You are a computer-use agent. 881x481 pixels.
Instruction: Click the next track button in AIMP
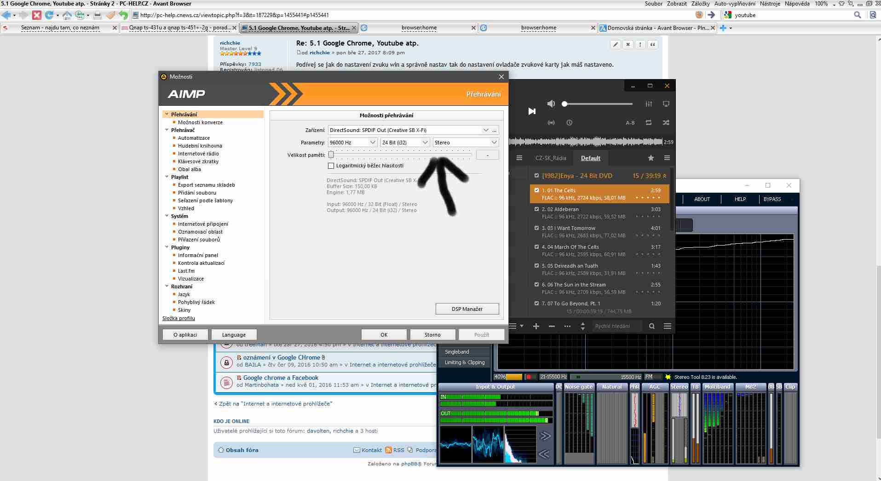click(x=532, y=111)
